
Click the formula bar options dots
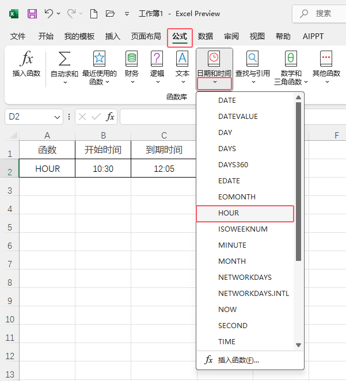[69, 117]
